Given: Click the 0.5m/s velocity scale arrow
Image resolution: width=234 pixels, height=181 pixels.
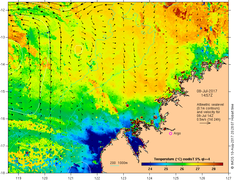Looking at the screenshot, I should tap(205, 123).
